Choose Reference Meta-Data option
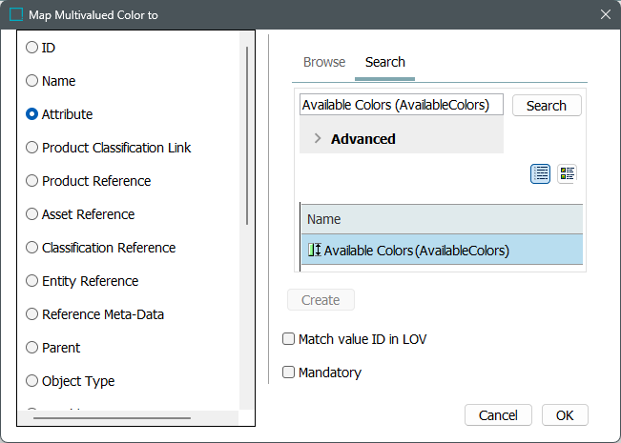Image resolution: width=621 pixels, height=443 pixels. pos(31,314)
